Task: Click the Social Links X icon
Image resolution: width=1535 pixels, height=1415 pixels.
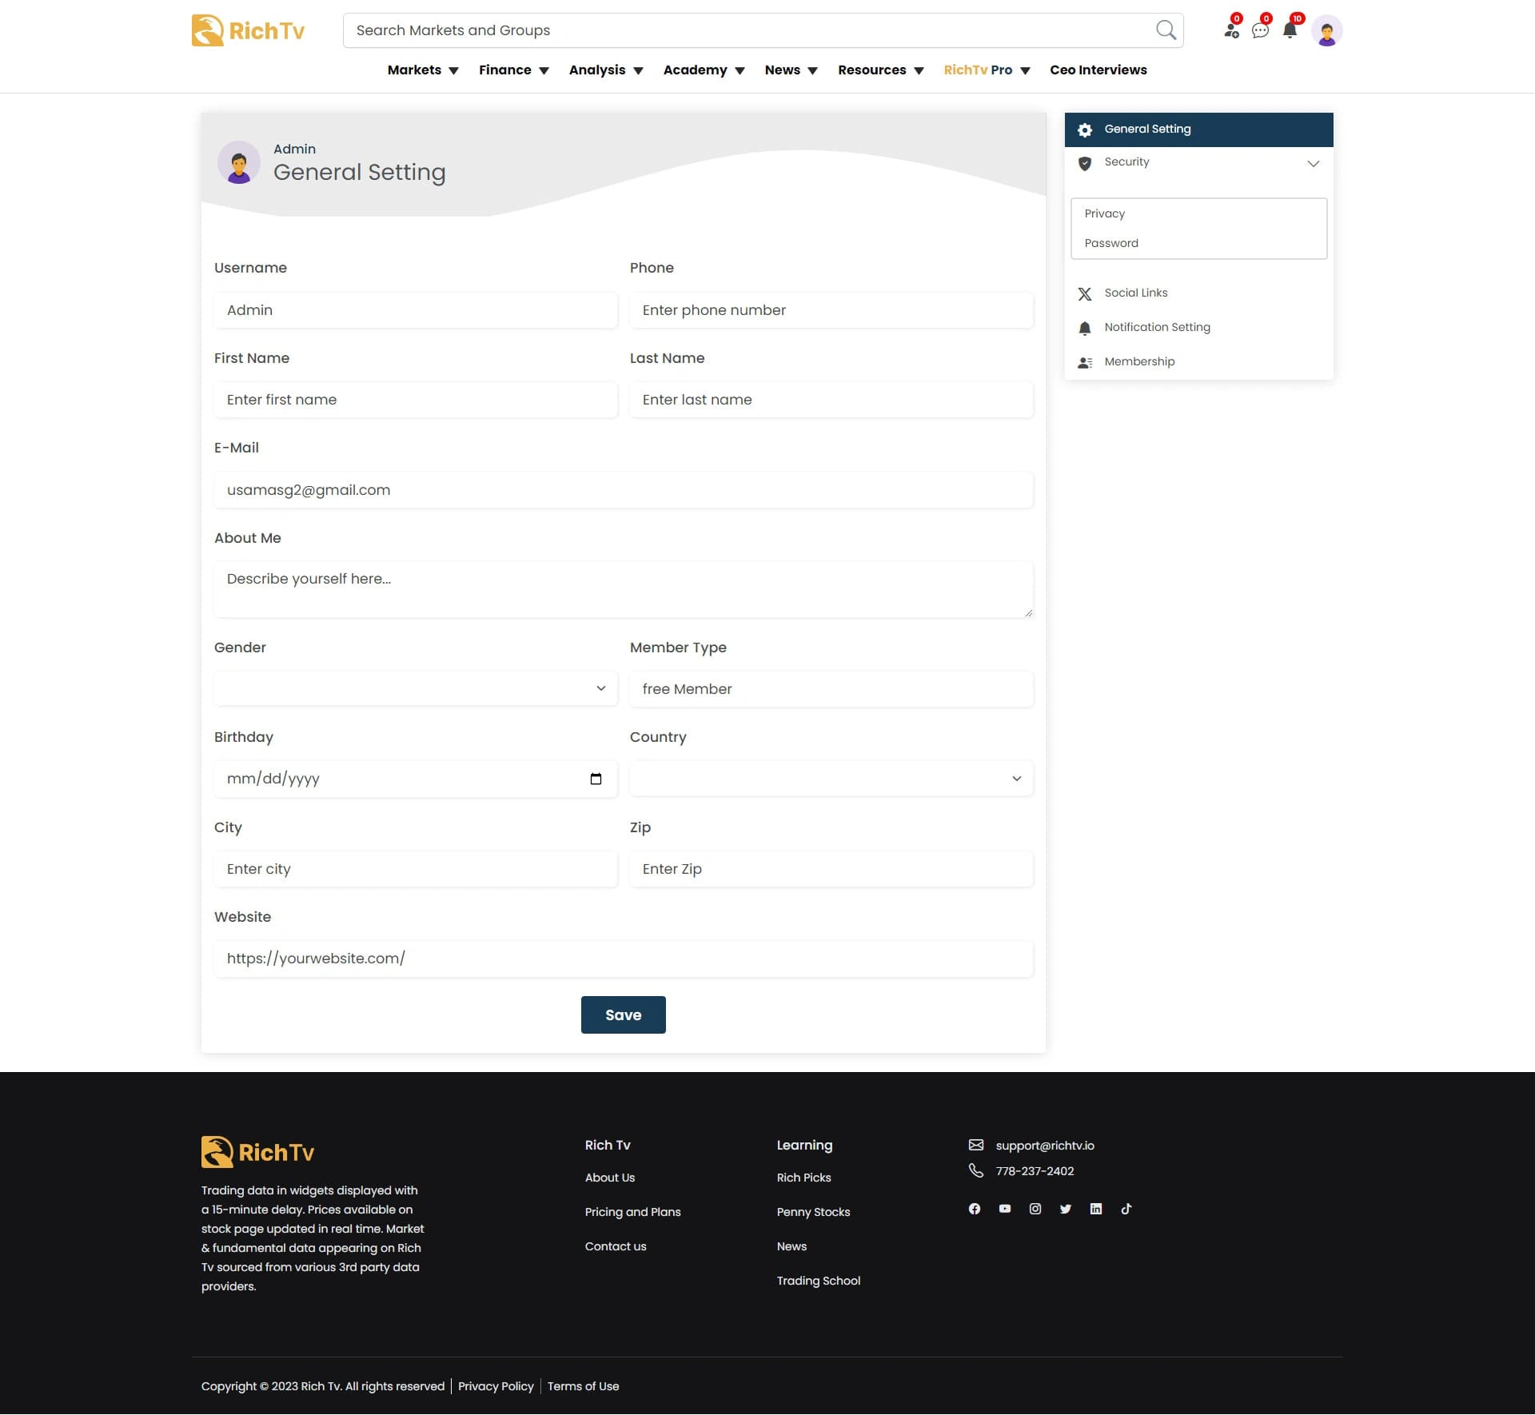Action: pos(1084,293)
